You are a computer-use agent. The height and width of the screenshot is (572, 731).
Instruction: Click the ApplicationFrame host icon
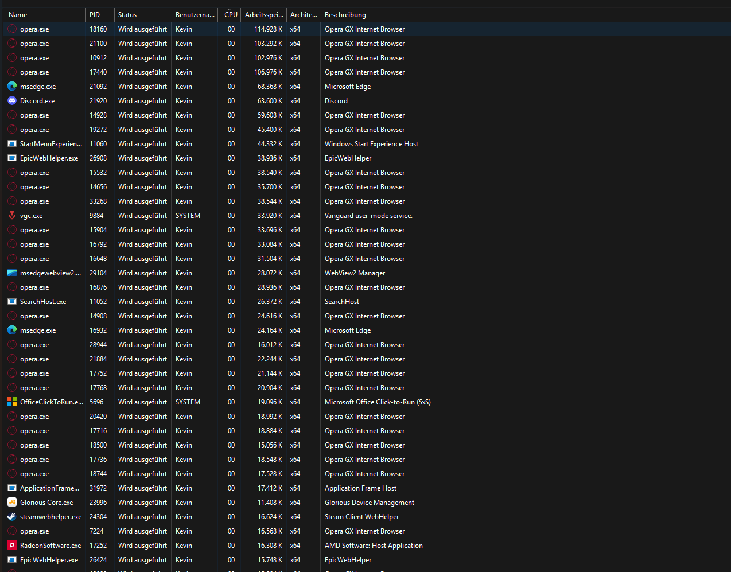(x=12, y=488)
